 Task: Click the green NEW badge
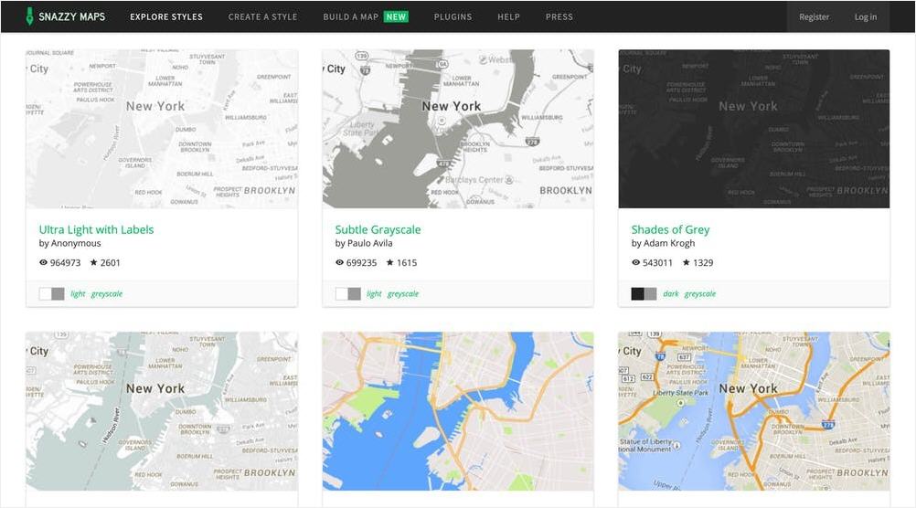point(396,17)
